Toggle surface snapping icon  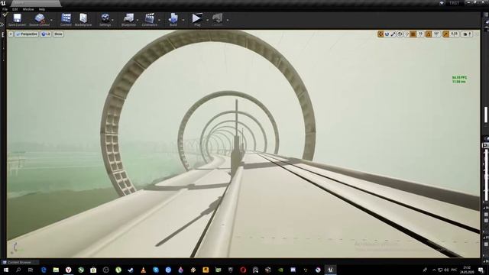(x=406, y=34)
